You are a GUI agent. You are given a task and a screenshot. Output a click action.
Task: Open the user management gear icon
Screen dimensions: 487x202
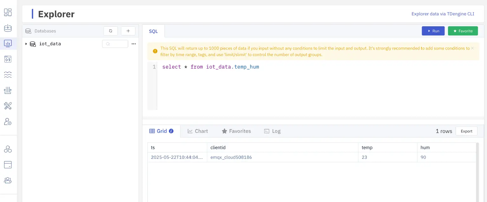click(8, 122)
